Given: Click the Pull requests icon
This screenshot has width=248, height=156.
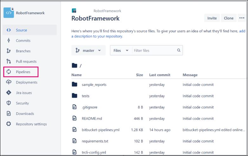Looking at the screenshot, I should click(x=9, y=61).
